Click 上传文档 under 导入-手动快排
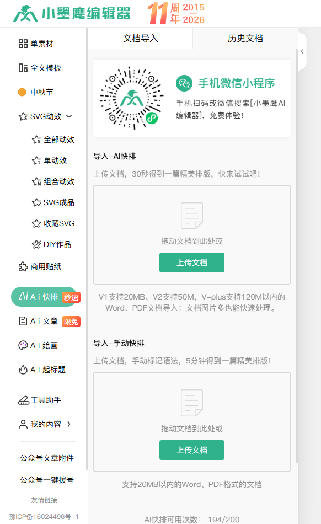This screenshot has height=524, width=321. (192, 450)
